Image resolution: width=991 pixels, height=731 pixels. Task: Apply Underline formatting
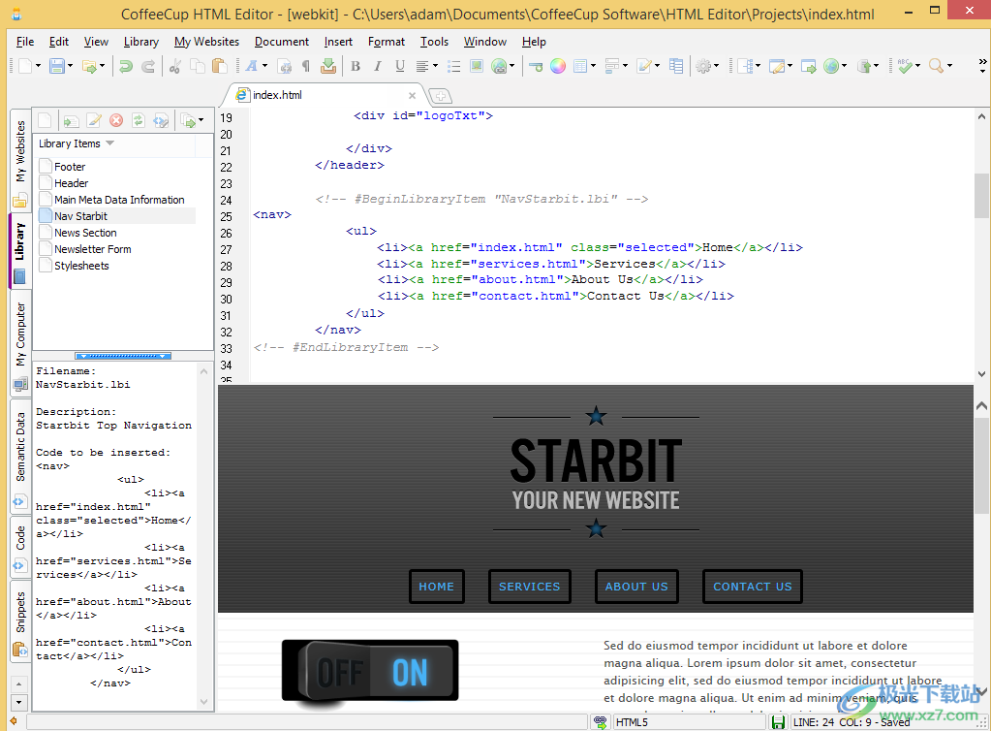pyautogui.click(x=400, y=66)
